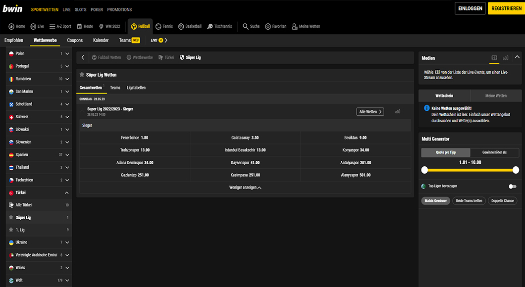Click star beside 1. Lig in sidebar
The width and height of the screenshot is (525, 287).
point(11,230)
